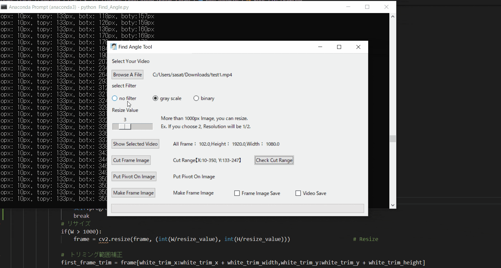Image resolution: width=501 pixels, height=268 pixels.
Task: Click the first_frame_trim code line in editor
Action: click(x=243, y=262)
